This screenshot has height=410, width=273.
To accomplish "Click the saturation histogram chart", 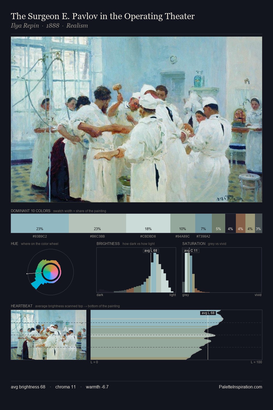I will (x=222, y=270).
